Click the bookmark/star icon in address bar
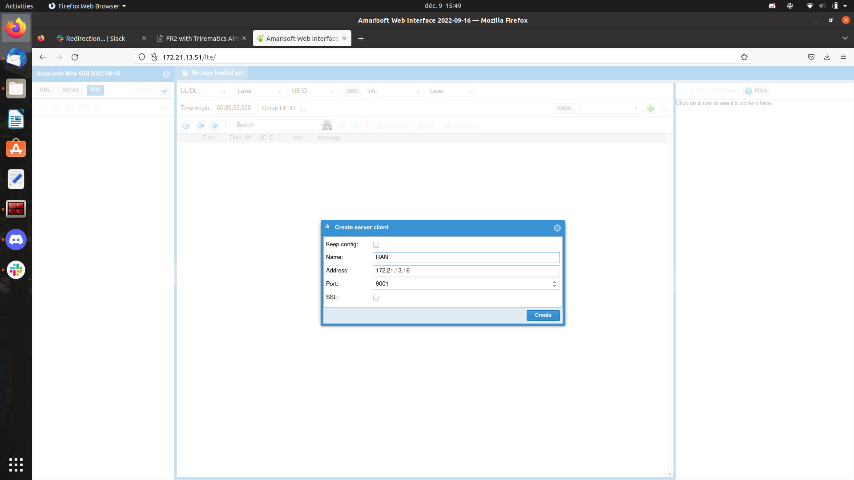854x480 pixels. (x=744, y=57)
